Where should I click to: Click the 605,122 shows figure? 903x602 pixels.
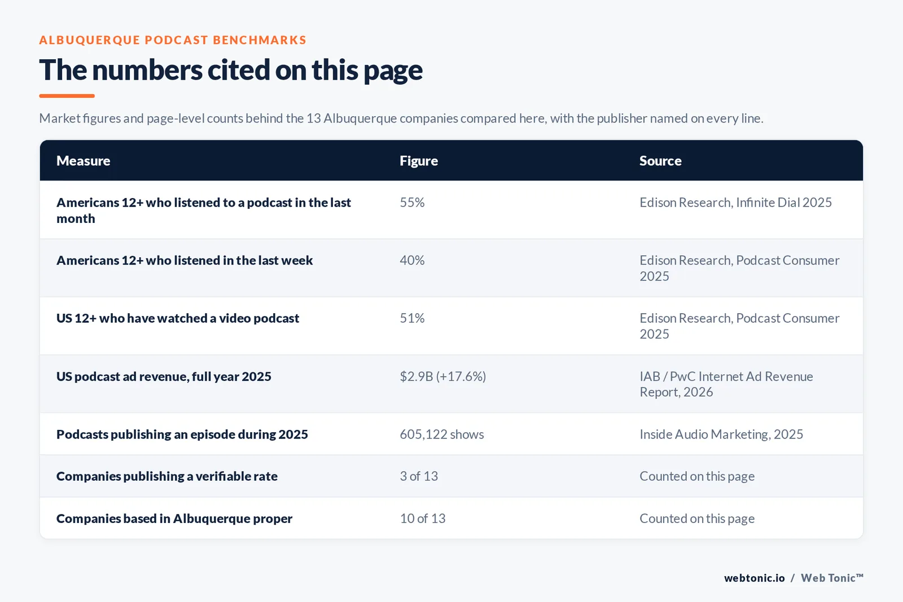[x=442, y=434]
